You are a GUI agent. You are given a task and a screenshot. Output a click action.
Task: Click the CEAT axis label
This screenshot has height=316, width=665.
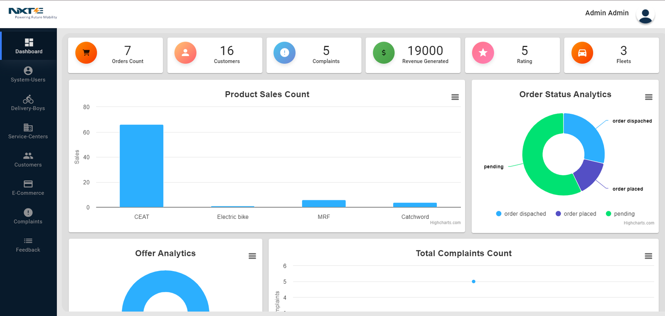click(142, 217)
